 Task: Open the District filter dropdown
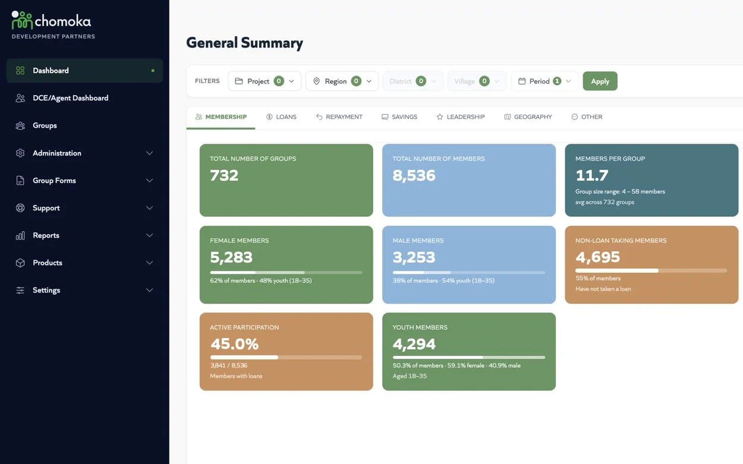413,81
